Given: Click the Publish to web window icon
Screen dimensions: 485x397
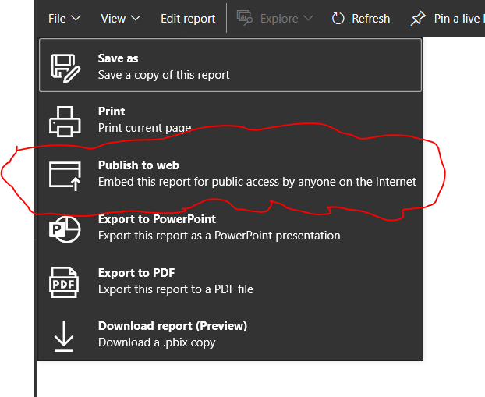Looking at the screenshot, I should tap(65, 175).
